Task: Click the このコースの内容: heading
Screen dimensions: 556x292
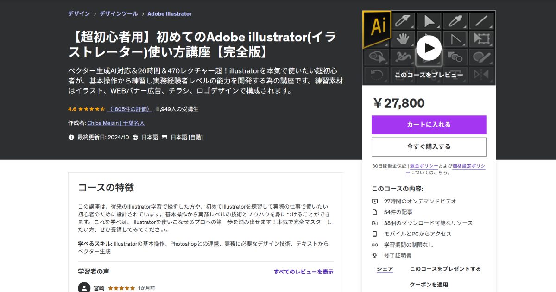Action: click(x=398, y=189)
